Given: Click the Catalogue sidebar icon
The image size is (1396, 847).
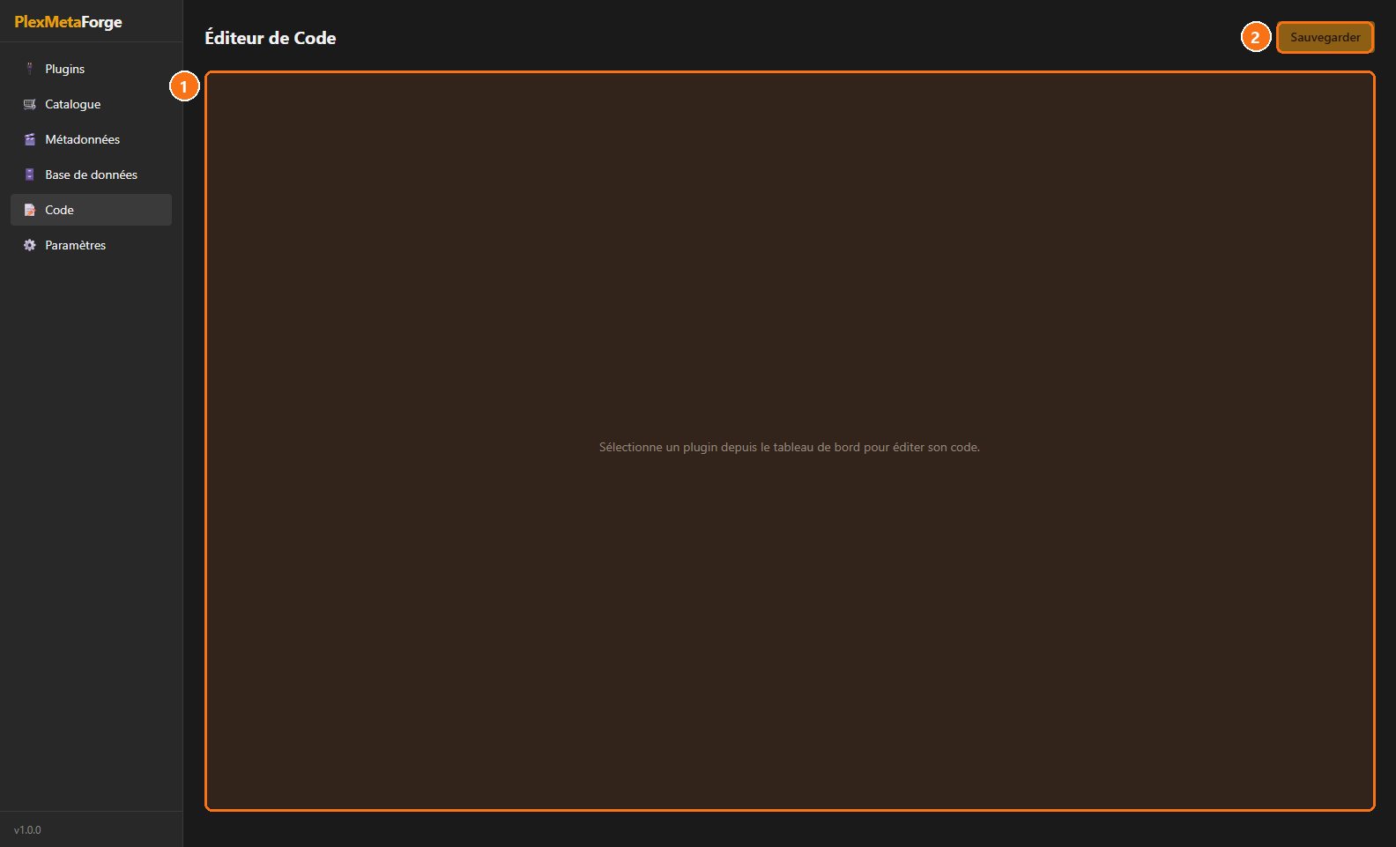Looking at the screenshot, I should pyautogui.click(x=30, y=104).
